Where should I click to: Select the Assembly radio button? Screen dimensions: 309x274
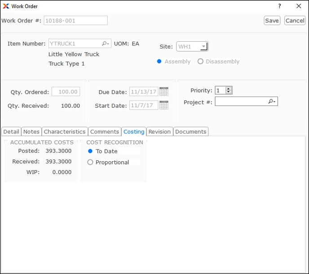[159, 62]
